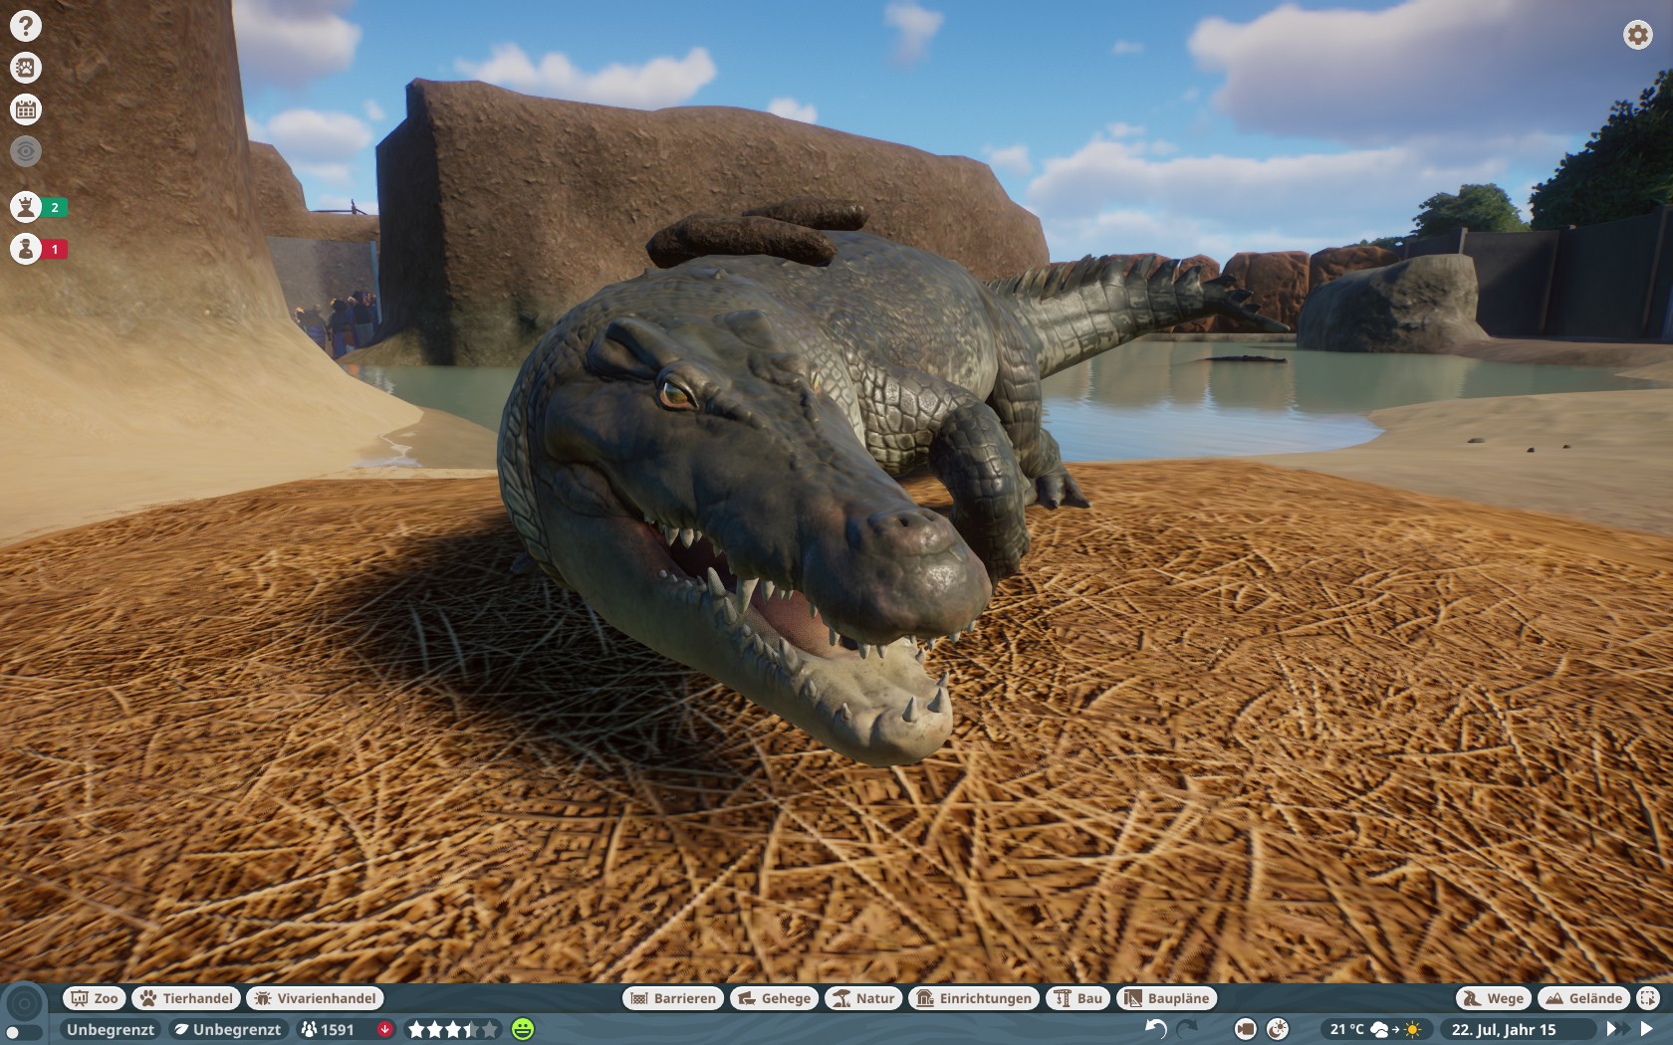1673x1045 pixels.
Task: Select the Baupläne button
Action: click(1167, 998)
